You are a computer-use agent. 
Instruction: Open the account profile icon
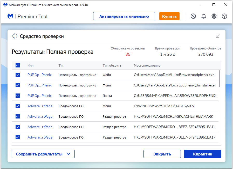click(x=193, y=16)
